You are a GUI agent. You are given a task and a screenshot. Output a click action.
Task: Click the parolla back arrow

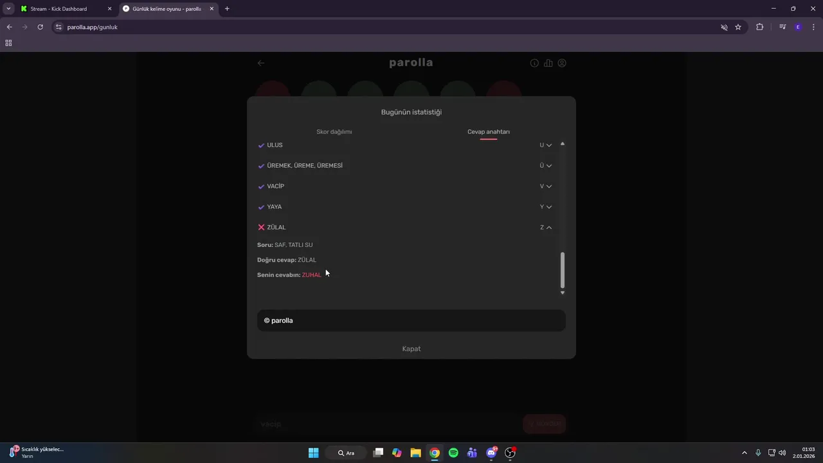tap(260, 63)
